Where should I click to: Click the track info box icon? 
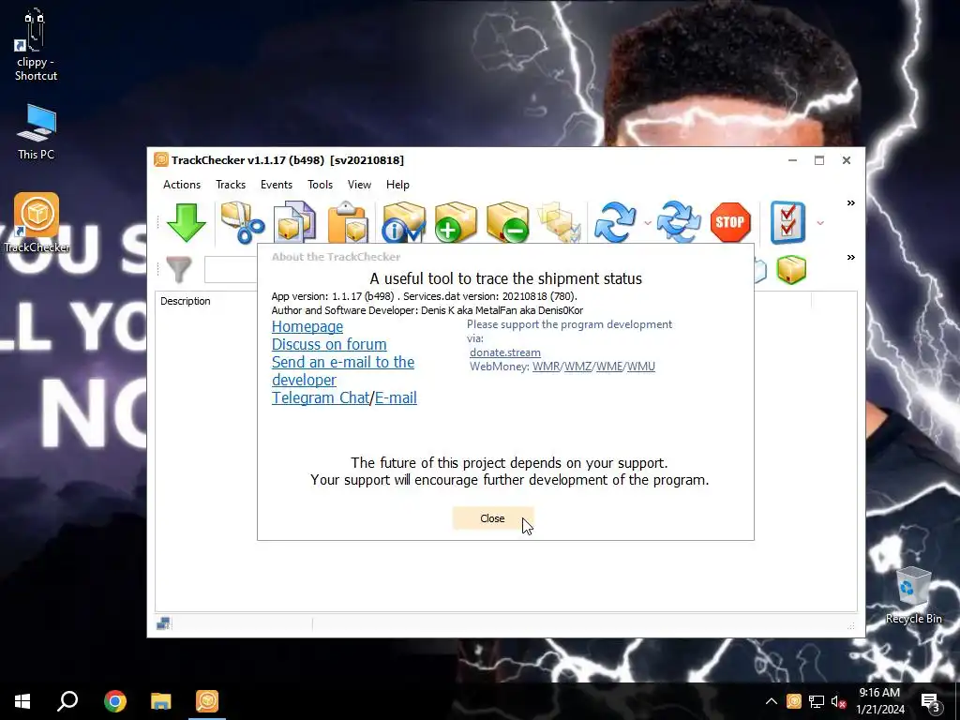(404, 222)
